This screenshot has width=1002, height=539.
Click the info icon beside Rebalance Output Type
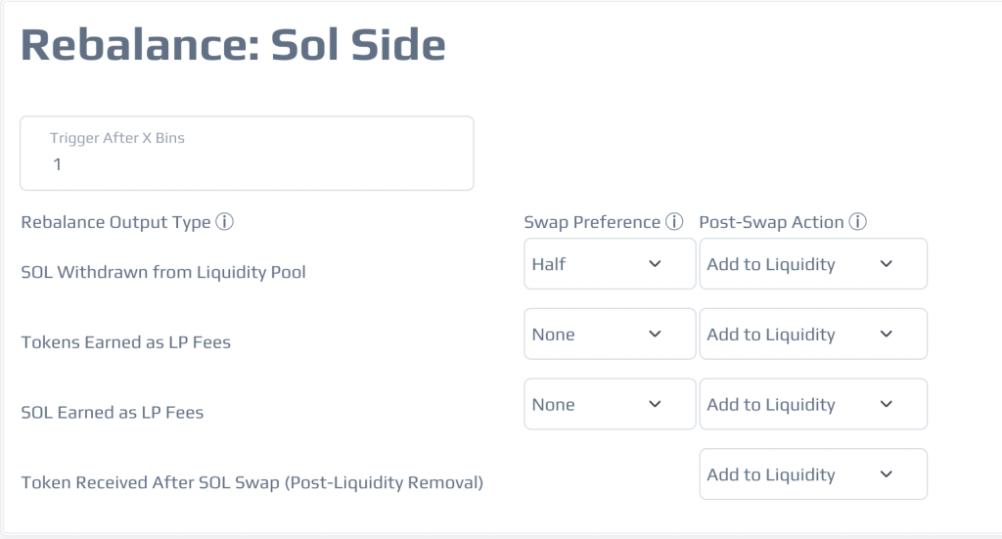click(x=224, y=222)
